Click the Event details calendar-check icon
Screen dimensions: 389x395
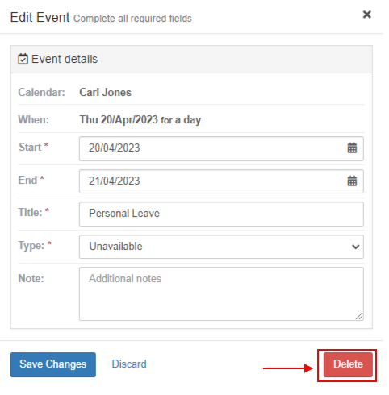coord(23,59)
